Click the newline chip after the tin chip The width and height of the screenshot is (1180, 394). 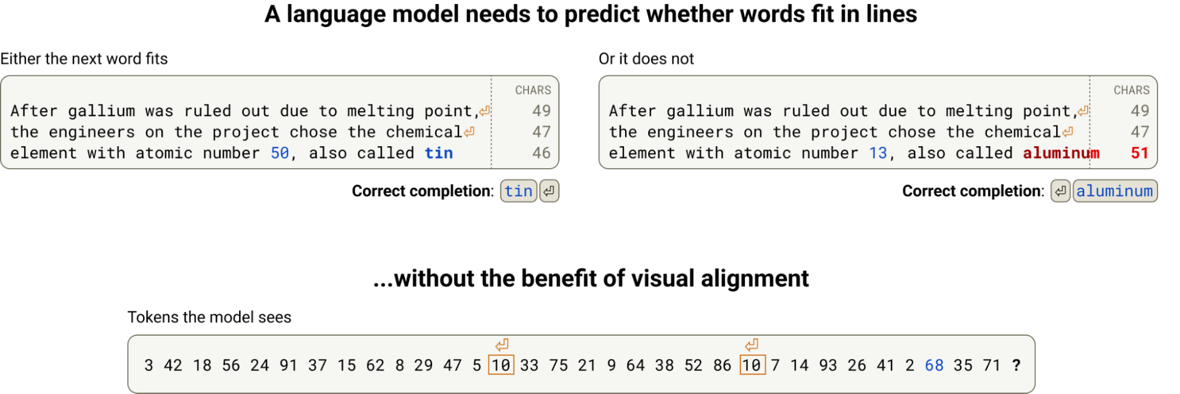pyautogui.click(x=549, y=191)
